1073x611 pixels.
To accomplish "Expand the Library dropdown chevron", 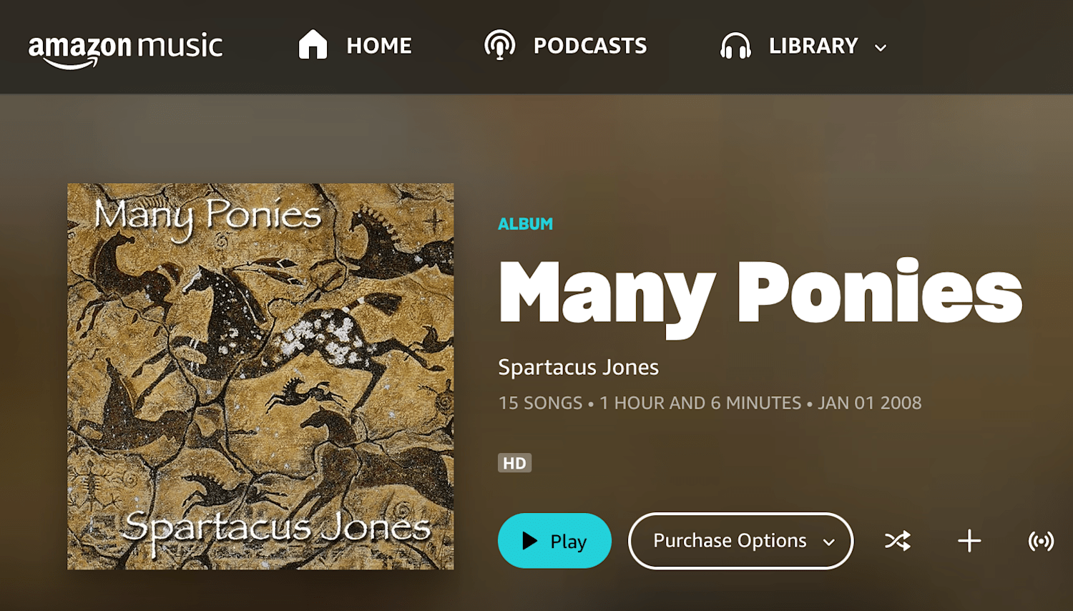I will [881, 48].
